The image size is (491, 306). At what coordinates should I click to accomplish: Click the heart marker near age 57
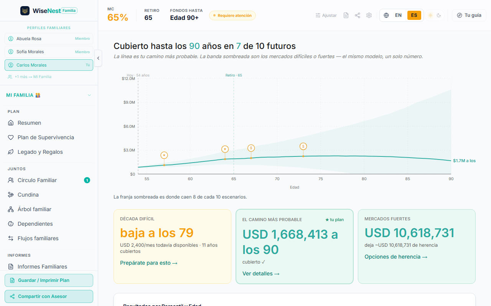click(x=164, y=155)
